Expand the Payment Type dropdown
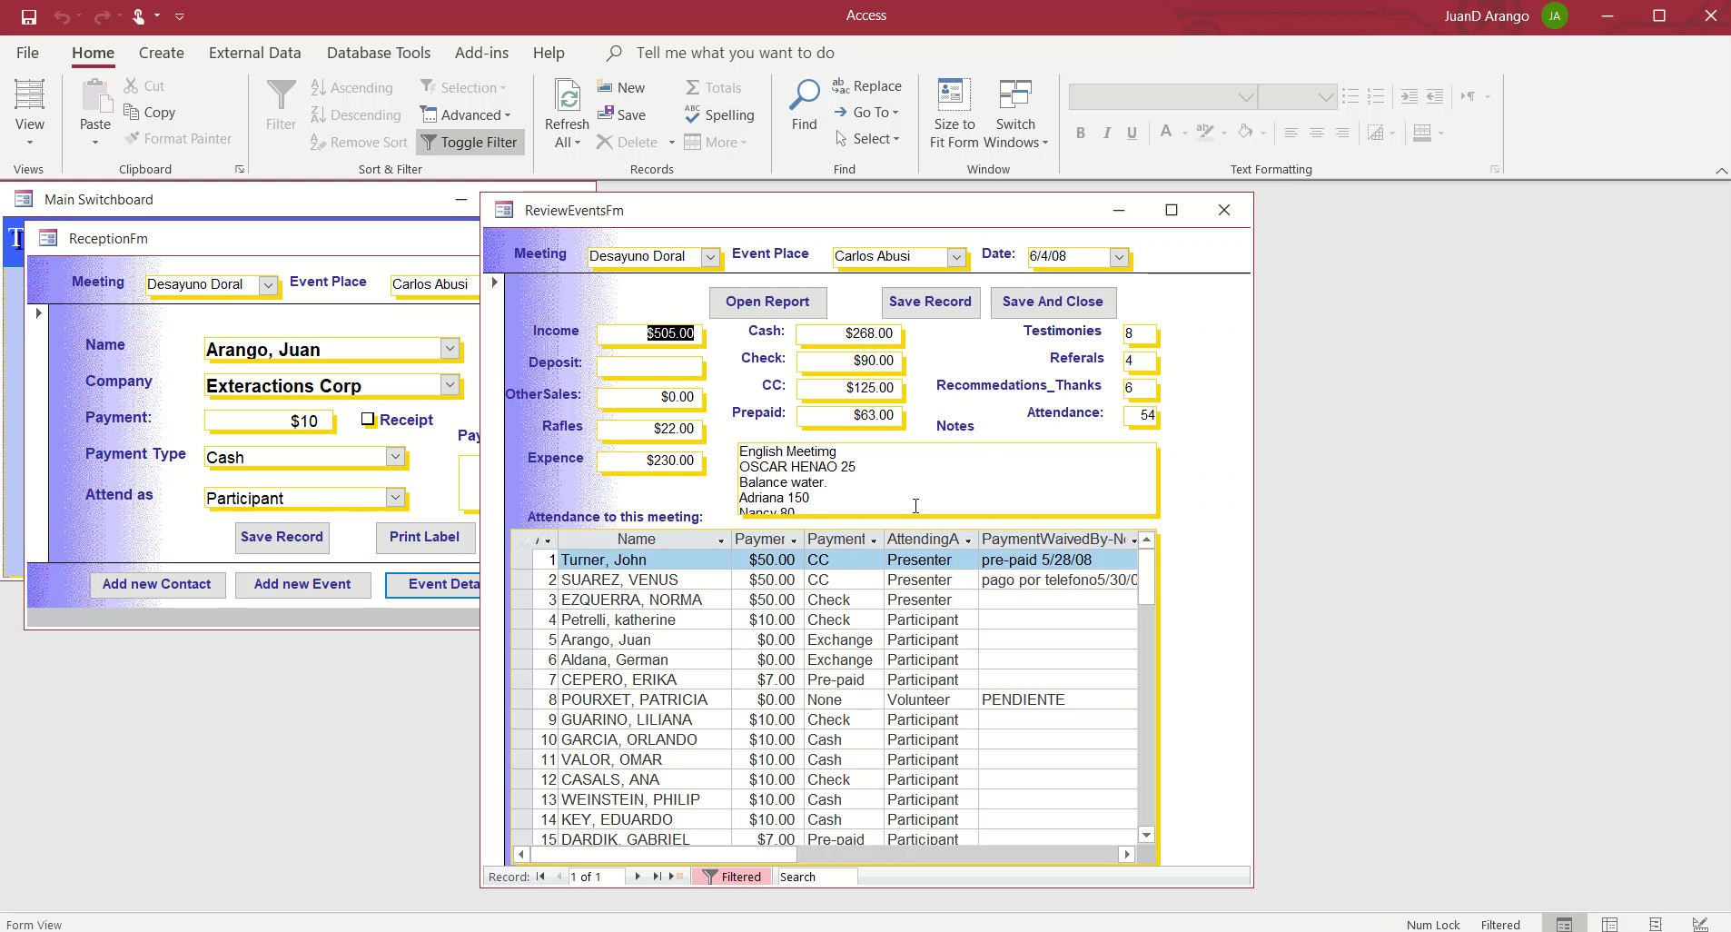 pos(395,456)
